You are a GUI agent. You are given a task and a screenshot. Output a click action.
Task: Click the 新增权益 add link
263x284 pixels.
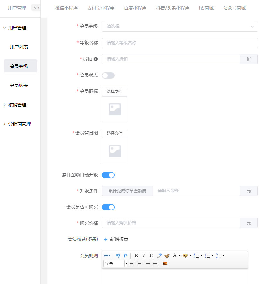click(x=116, y=239)
